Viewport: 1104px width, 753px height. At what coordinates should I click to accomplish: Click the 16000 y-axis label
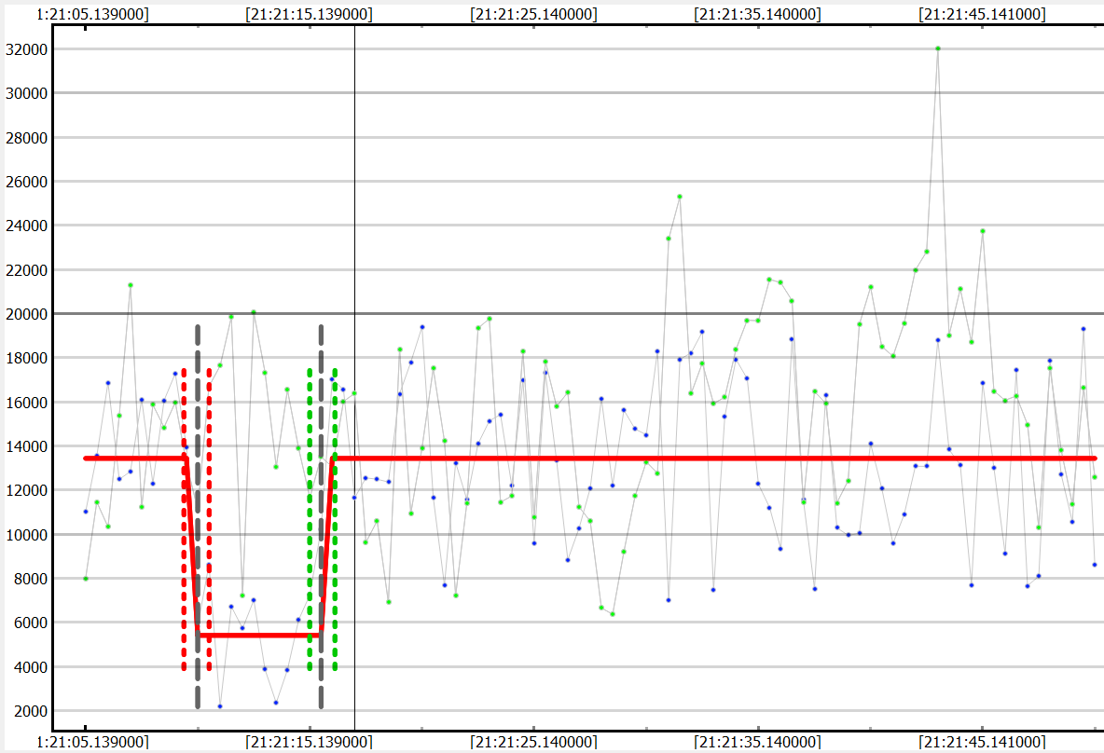point(27,403)
